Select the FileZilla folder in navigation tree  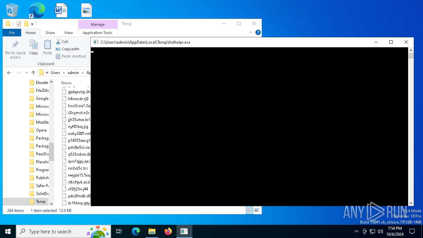pos(42,91)
